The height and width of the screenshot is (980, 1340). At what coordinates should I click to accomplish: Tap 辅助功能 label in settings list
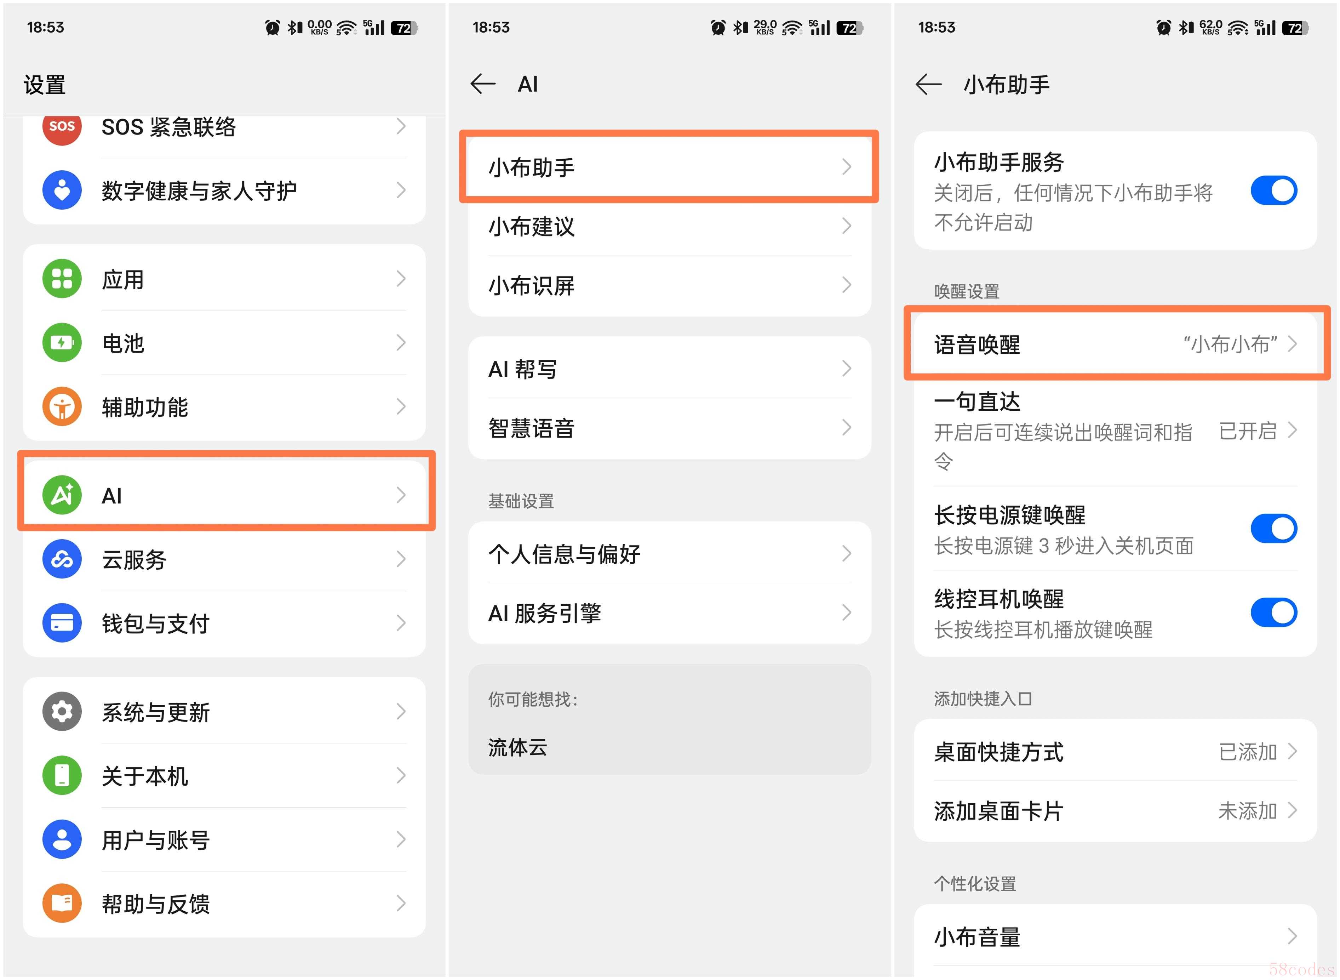(x=145, y=408)
